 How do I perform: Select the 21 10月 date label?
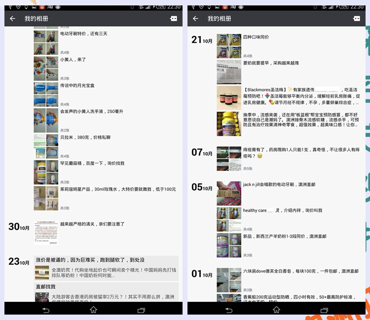[202, 40]
